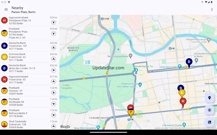The image size is (217, 135).
Task: Open the three-dot overflow menu
Action: coord(212,9)
